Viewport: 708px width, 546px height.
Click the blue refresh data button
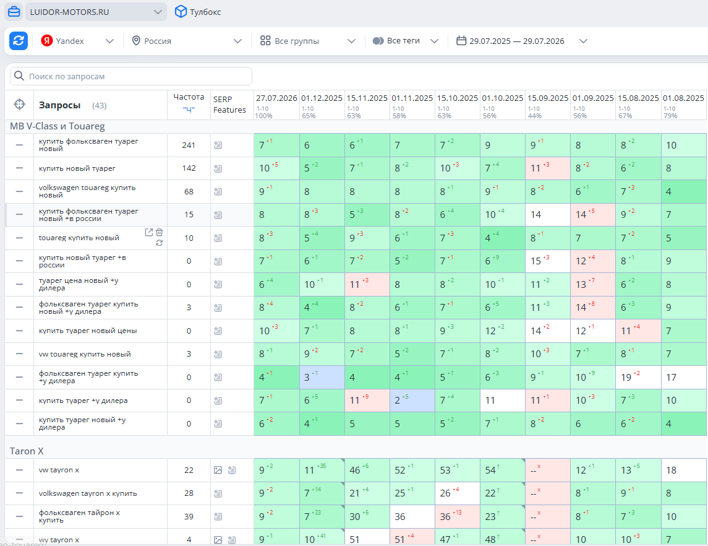click(x=19, y=41)
